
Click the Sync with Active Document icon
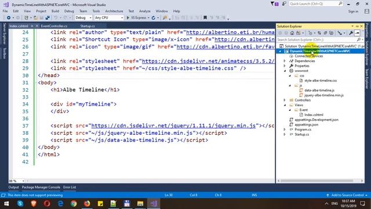(319, 33)
